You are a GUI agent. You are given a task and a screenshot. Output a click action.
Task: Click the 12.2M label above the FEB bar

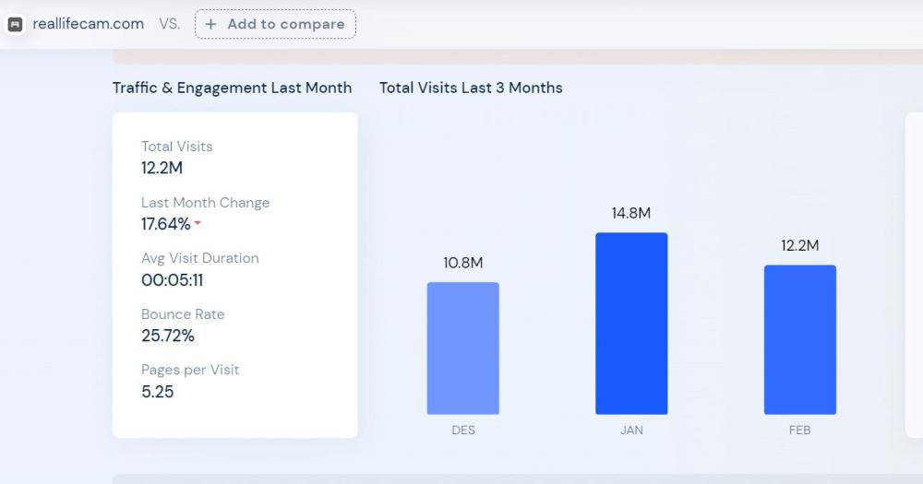pos(799,245)
